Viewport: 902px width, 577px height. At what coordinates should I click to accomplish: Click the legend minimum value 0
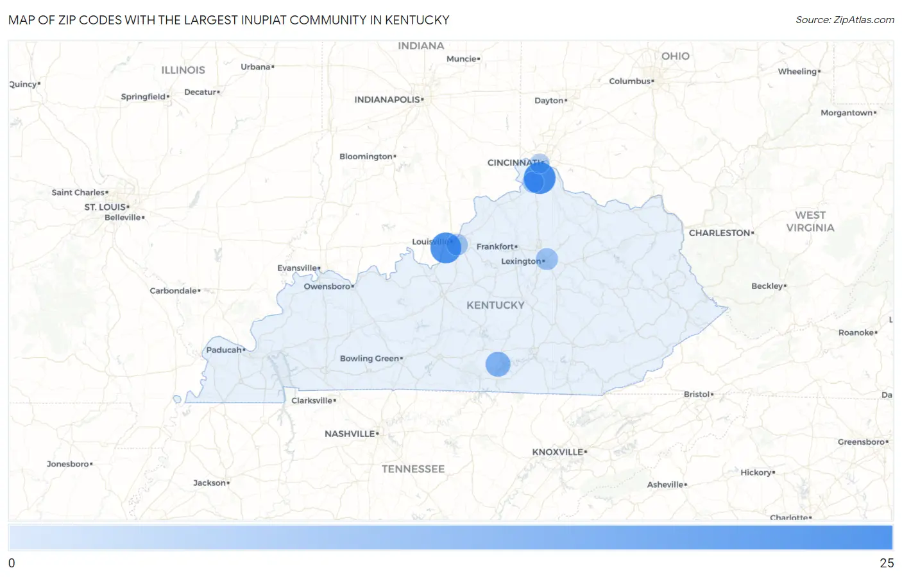(12, 563)
